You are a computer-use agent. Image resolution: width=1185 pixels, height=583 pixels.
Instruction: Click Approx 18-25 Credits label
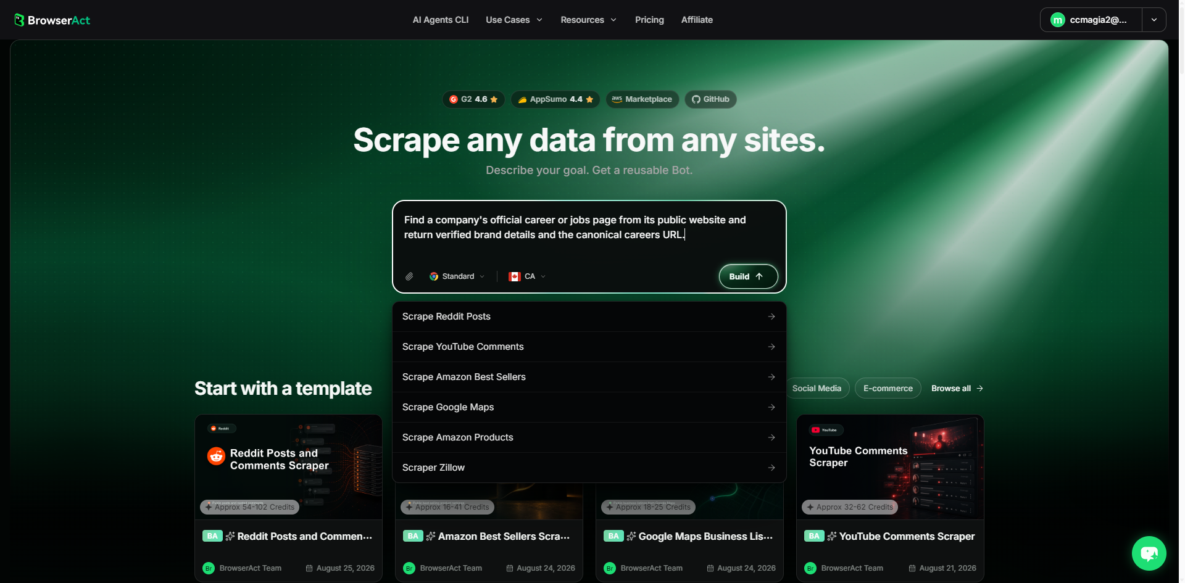649,507
